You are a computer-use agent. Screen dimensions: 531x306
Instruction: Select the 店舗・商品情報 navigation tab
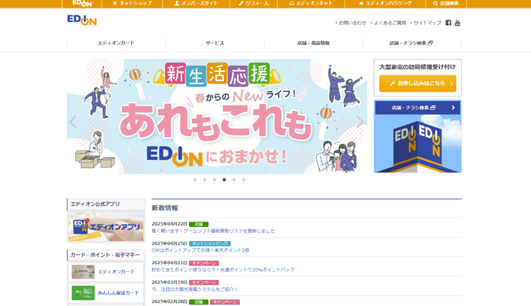[x=314, y=43]
